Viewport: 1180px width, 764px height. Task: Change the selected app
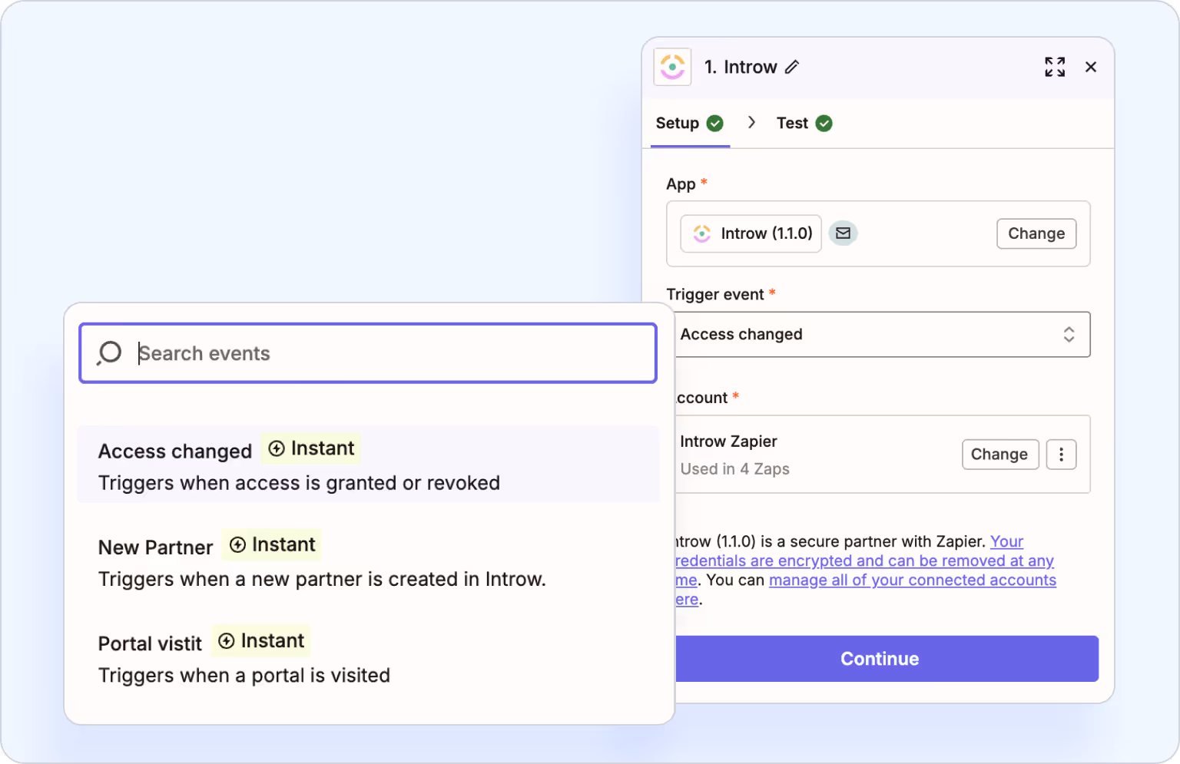coord(1036,233)
